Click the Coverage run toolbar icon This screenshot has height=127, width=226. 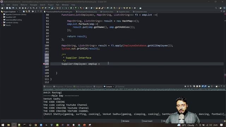click(x=76, y=8)
